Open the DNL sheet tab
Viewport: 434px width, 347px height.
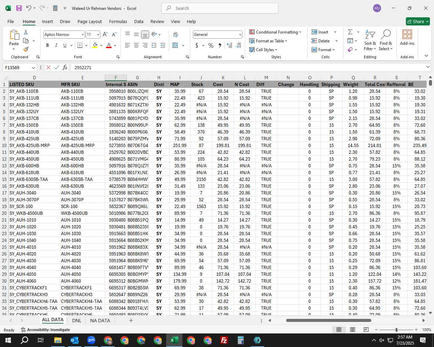(77, 321)
